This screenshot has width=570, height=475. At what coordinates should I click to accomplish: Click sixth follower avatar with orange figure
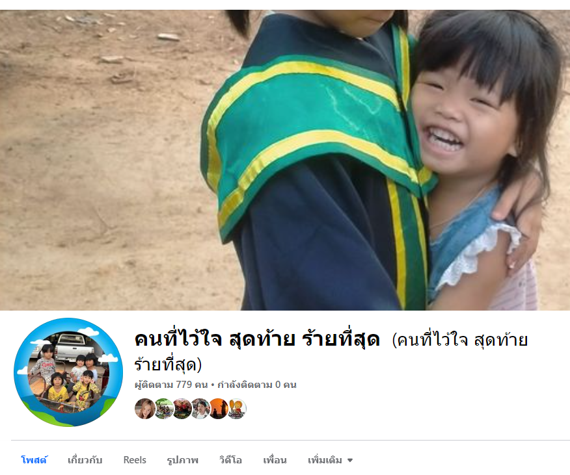(x=237, y=409)
